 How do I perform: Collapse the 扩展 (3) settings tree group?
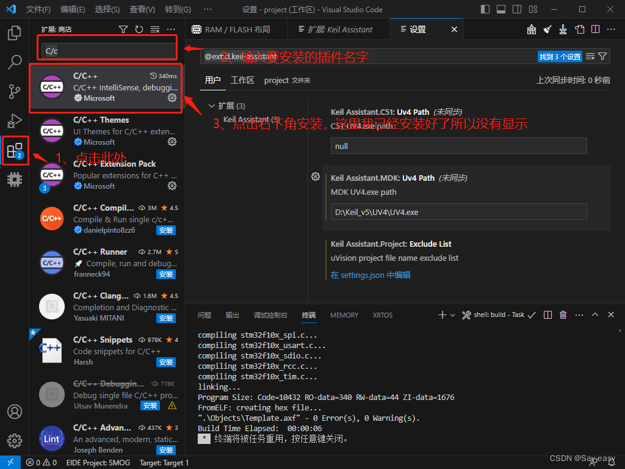pyautogui.click(x=212, y=106)
